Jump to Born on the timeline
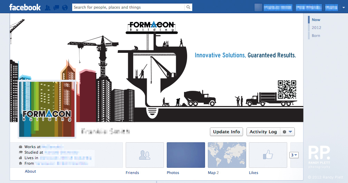 pos(316,36)
